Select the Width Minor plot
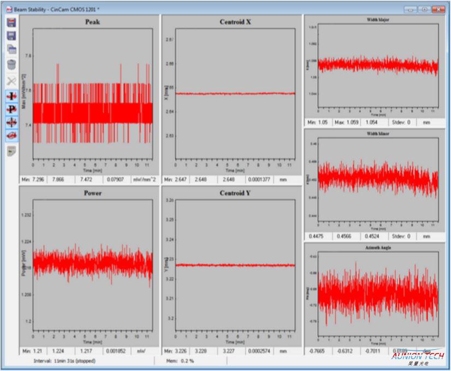451x371 pixels. coord(378,180)
